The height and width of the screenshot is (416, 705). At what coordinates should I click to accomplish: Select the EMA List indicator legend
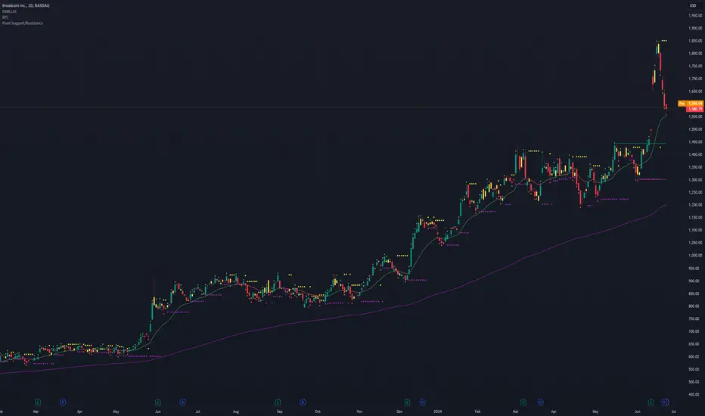pos(9,11)
